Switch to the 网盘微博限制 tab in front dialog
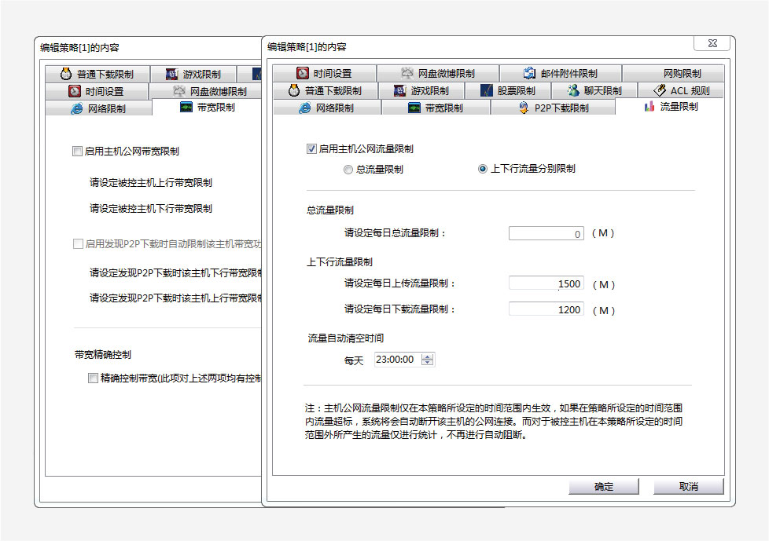Screen dimensions: 769x541 click(437, 73)
